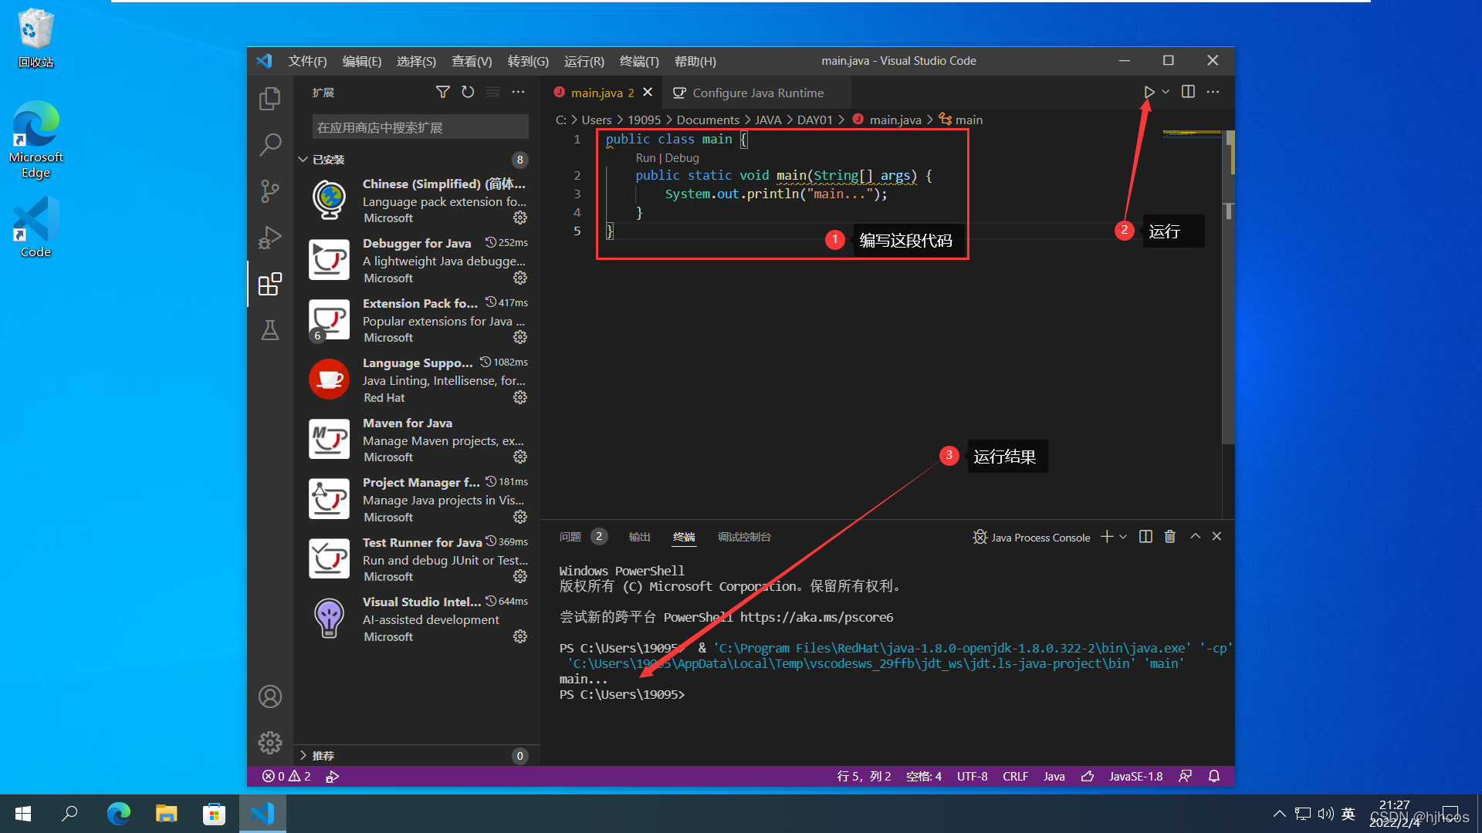This screenshot has width=1482, height=833.
Task: Open the View (查看) menu
Action: click(472, 61)
